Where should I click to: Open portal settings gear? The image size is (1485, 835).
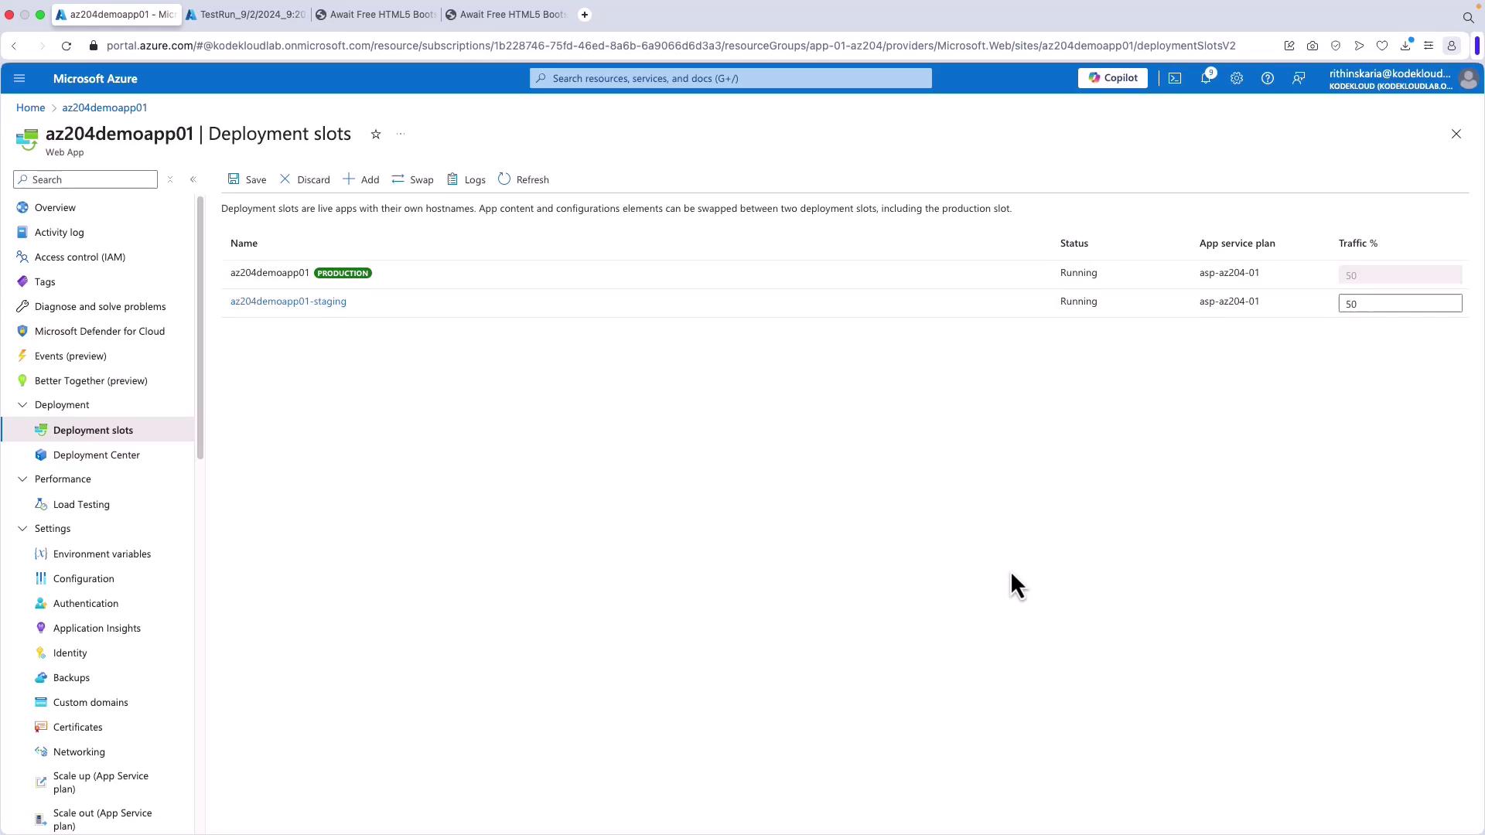pyautogui.click(x=1237, y=78)
